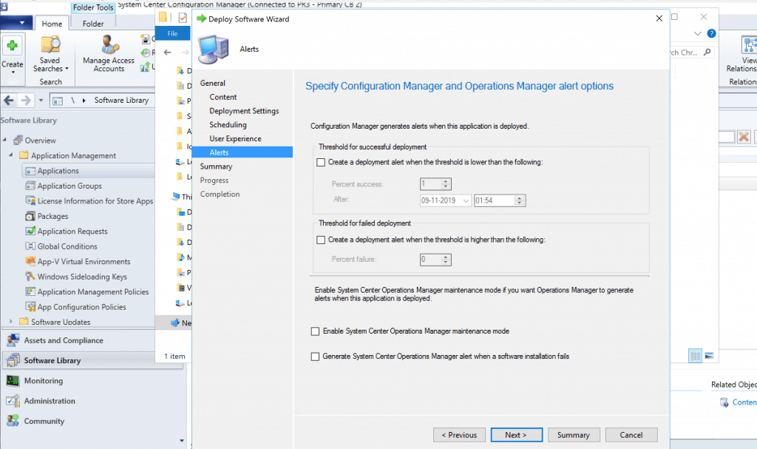Click the checkmark quick access icon in Explorer
Image resolution: width=757 pixels, height=449 pixels.
(x=183, y=18)
